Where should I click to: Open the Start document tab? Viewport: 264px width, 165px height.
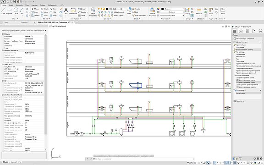pos(6,22)
